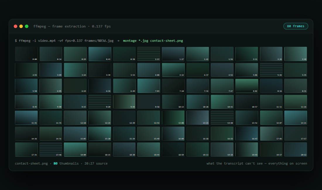Select the window title 'ffmpeg — frame extraction'
322x190 pixels.
point(59,26)
